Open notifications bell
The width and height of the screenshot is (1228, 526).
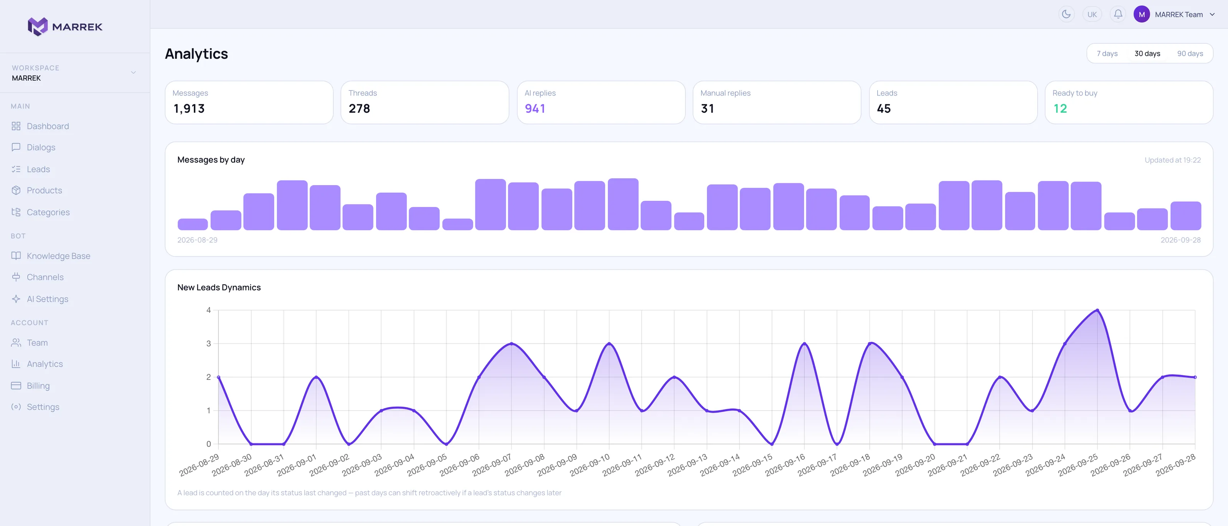click(1118, 14)
